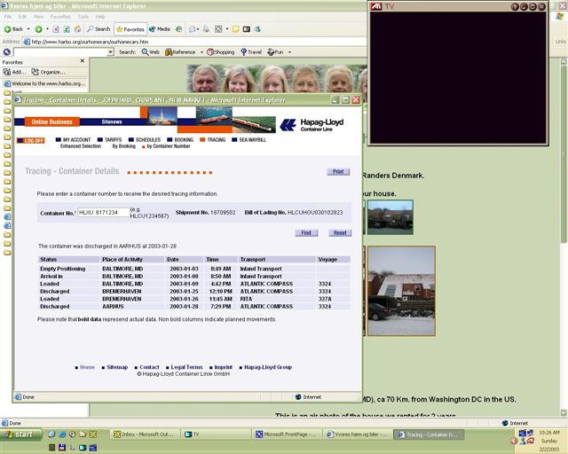This screenshot has height=454, width=568.
Task: Click the address bar URL field
Action: click(195, 42)
